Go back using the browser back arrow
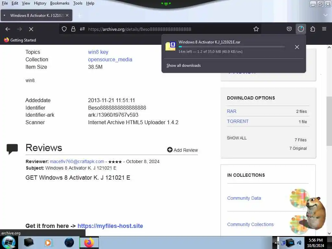This screenshot has height=249, width=332. pyautogui.click(x=8, y=29)
